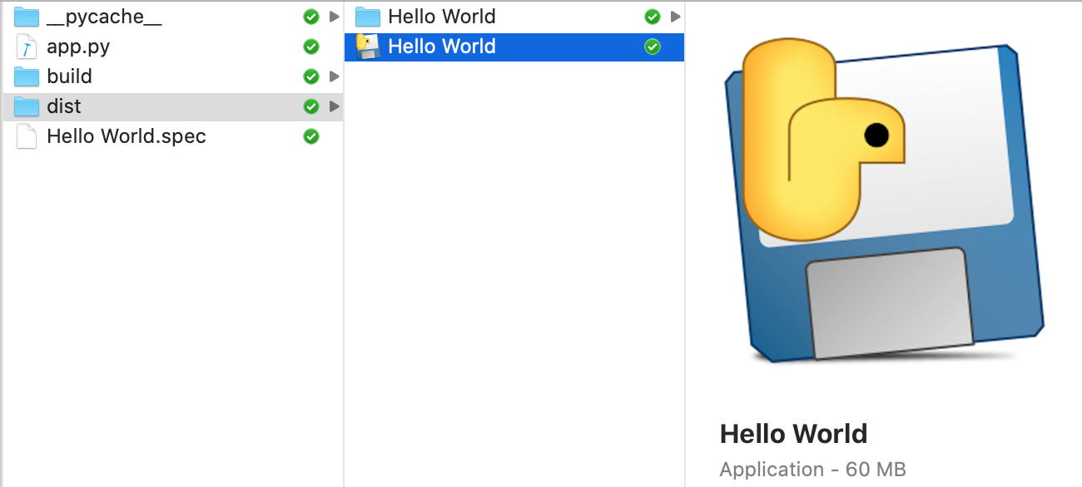This screenshot has height=487, width=1082.
Task: Click the large Hello World application preview image
Action: (x=884, y=199)
